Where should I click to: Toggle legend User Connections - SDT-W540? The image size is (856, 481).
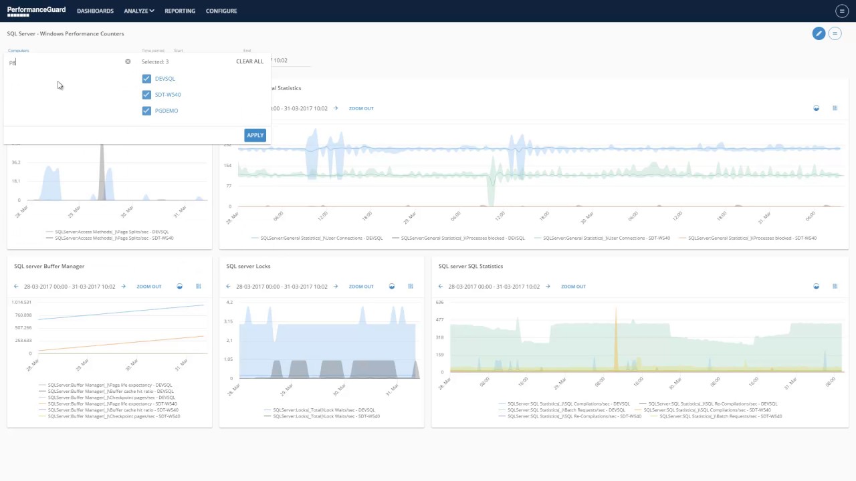602,238
